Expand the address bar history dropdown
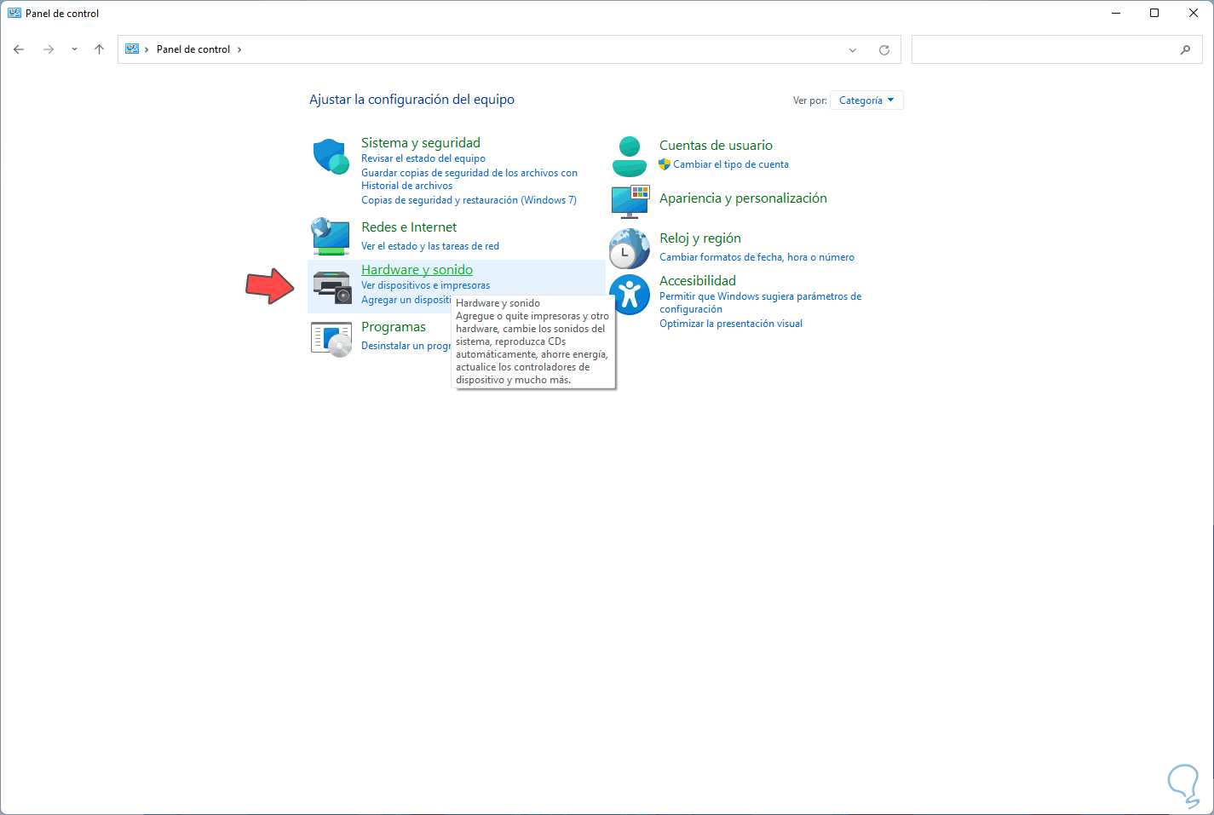The width and height of the screenshot is (1214, 815). (x=853, y=49)
